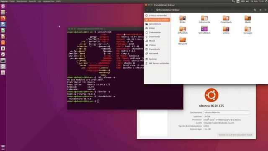
Task: Open the Amazon launcher icon
Action: click(x=3, y=49)
